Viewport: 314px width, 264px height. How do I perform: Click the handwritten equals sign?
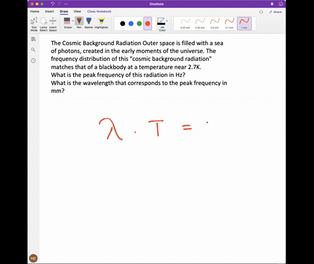tap(187, 127)
